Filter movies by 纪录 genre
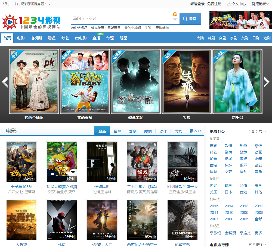 click(x=228, y=159)
